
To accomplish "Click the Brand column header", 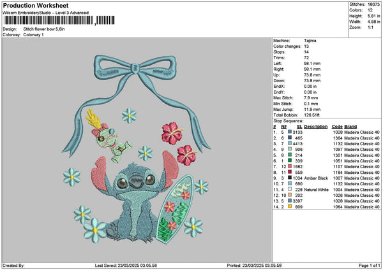I will (x=350, y=127).
